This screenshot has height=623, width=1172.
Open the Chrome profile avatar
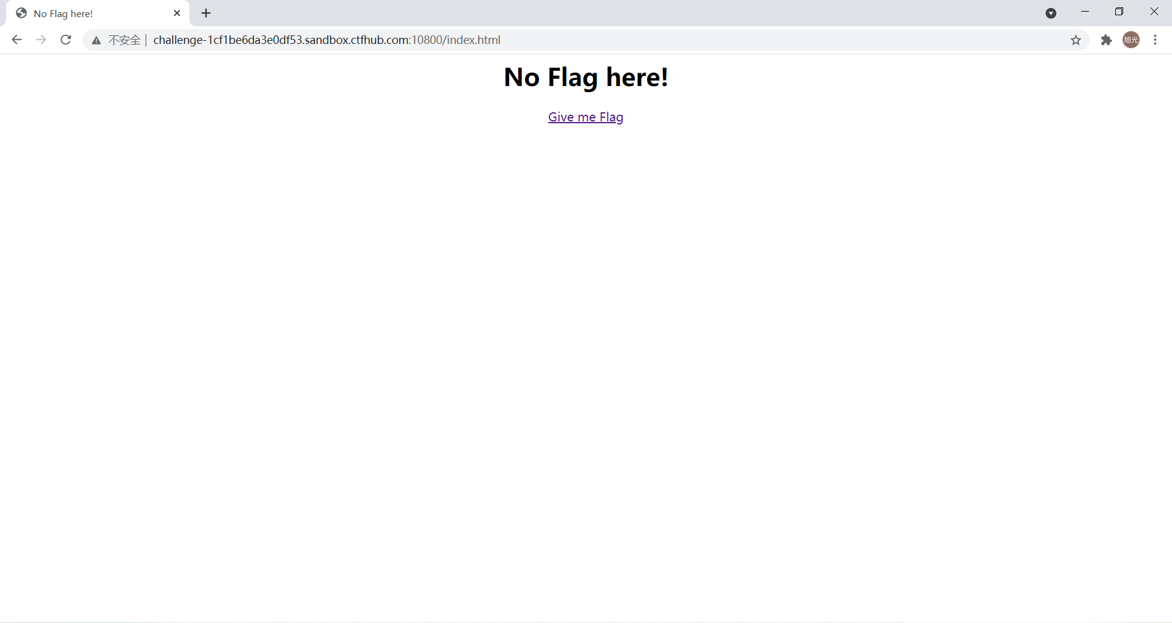(x=1131, y=40)
